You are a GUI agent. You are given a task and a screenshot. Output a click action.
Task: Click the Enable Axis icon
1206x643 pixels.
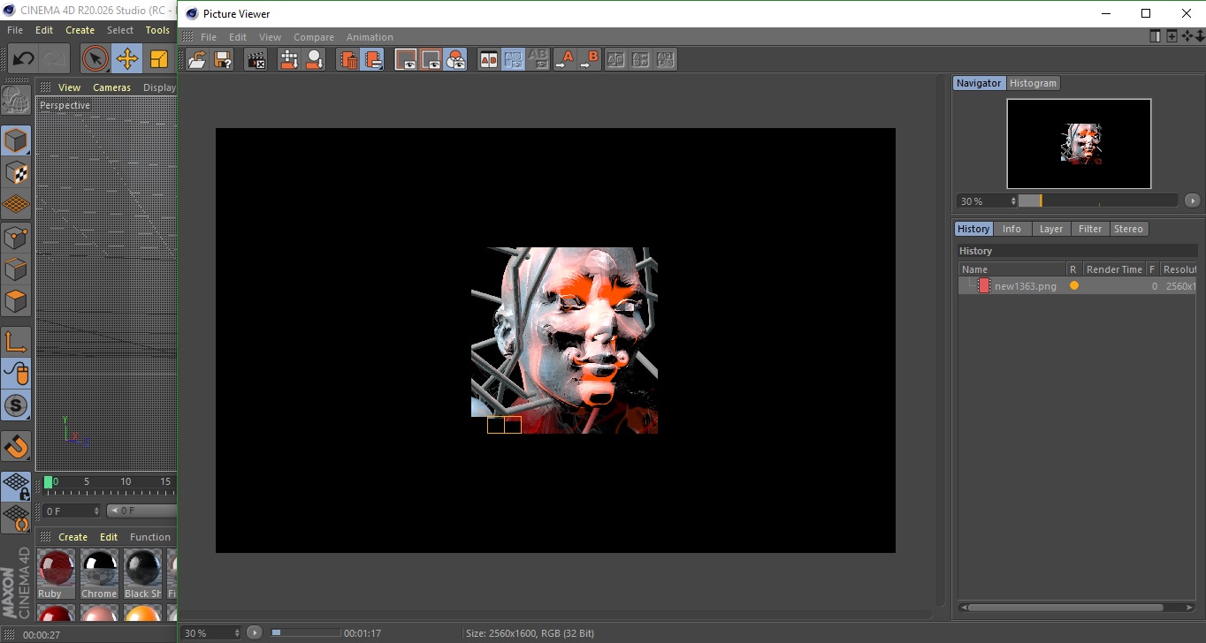point(16,342)
